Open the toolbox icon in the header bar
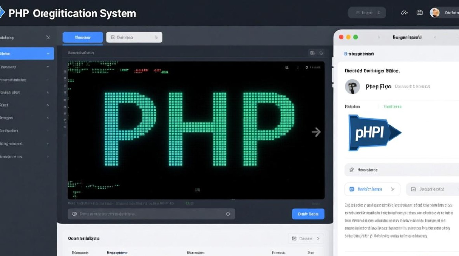The height and width of the screenshot is (256, 459). tap(420, 12)
